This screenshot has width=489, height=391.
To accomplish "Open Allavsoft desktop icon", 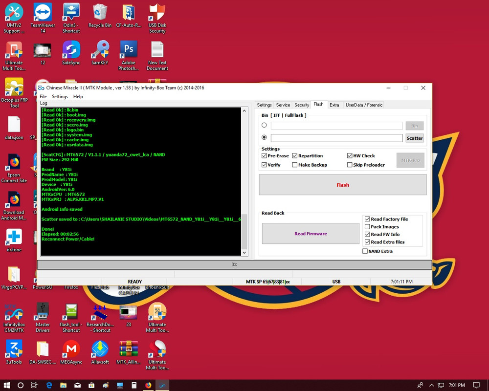I will click(x=100, y=352).
